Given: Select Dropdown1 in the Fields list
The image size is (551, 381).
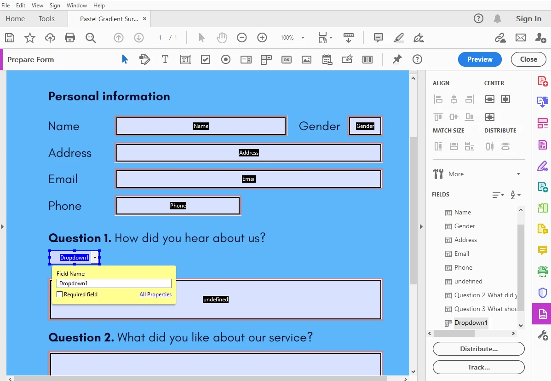Looking at the screenshot, I should 471,323.
